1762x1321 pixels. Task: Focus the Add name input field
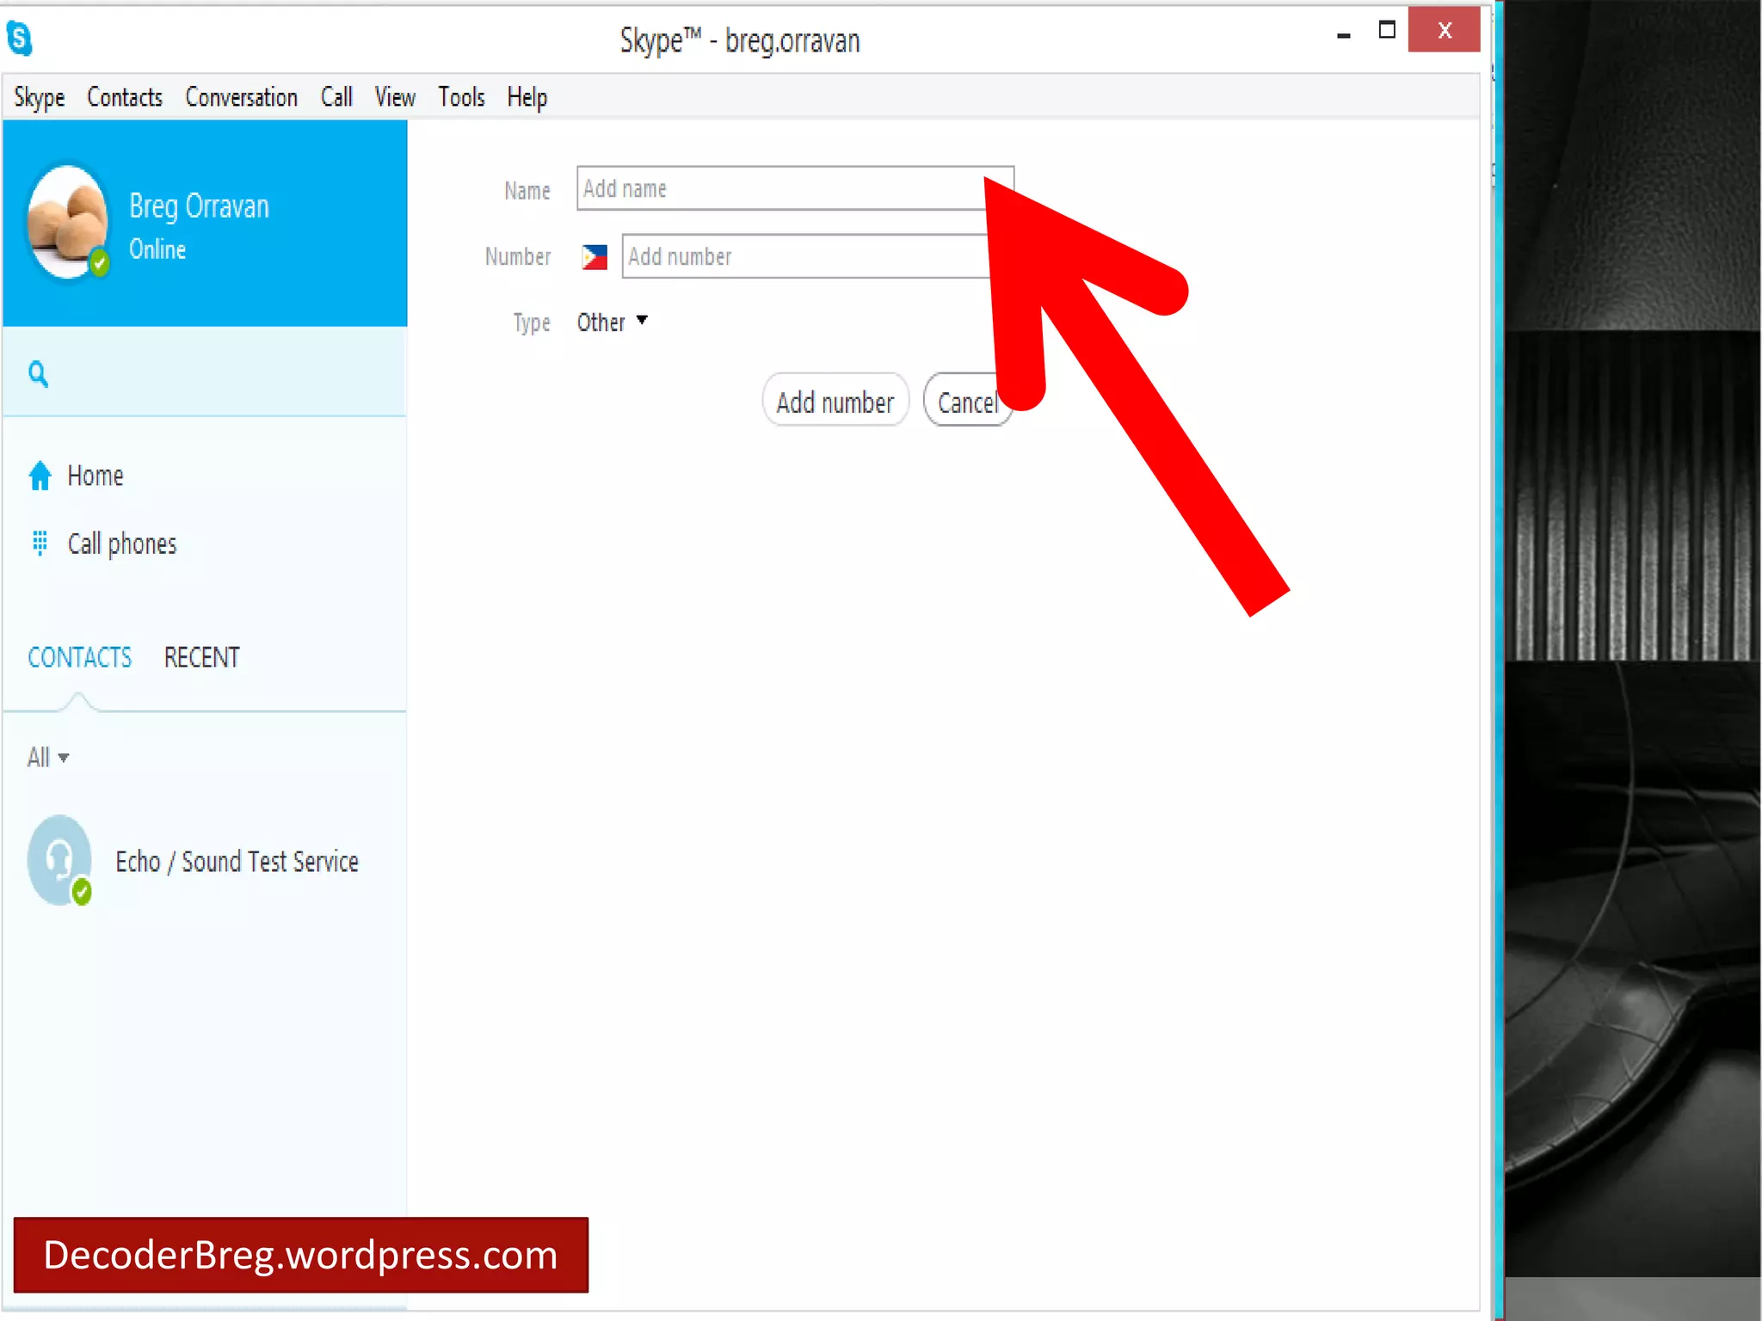click(x=795, y=188)
